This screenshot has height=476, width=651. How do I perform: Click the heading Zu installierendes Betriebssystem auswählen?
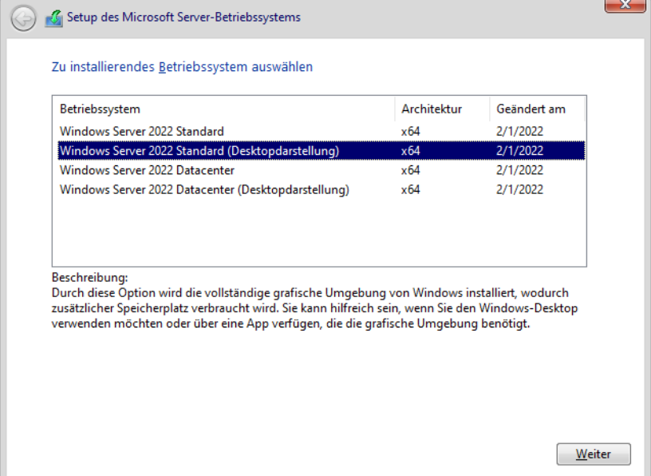[182, 67]
